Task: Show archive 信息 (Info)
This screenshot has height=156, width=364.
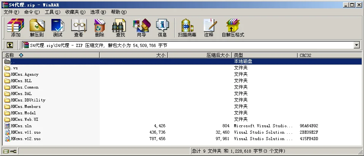Action: [162, 28]
